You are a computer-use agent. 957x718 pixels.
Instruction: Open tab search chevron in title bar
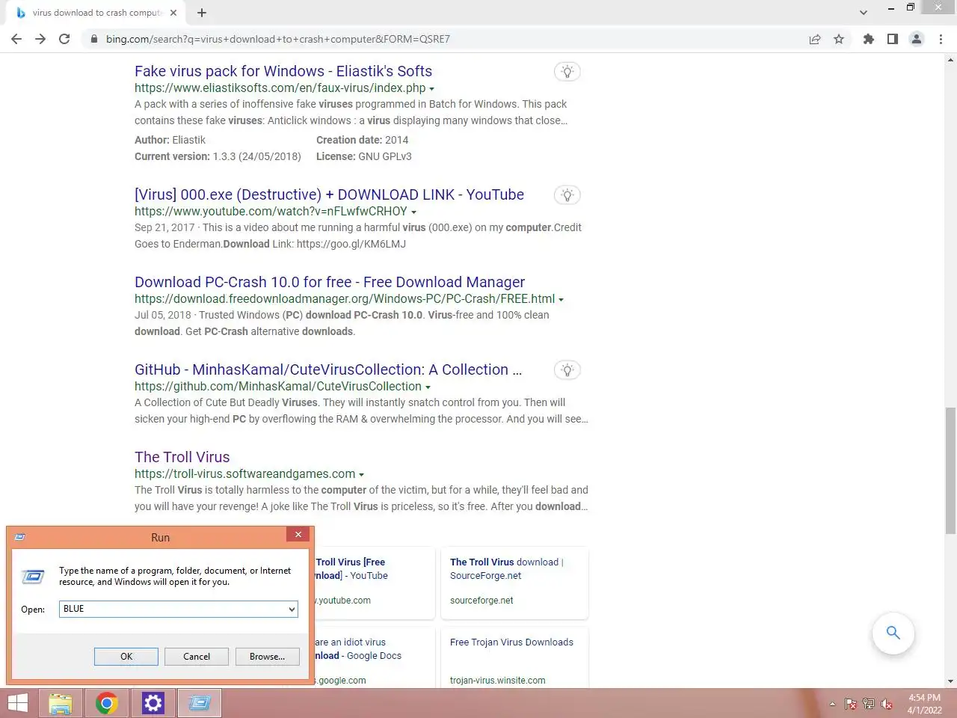pyautogui.click(x=864, y=13)
